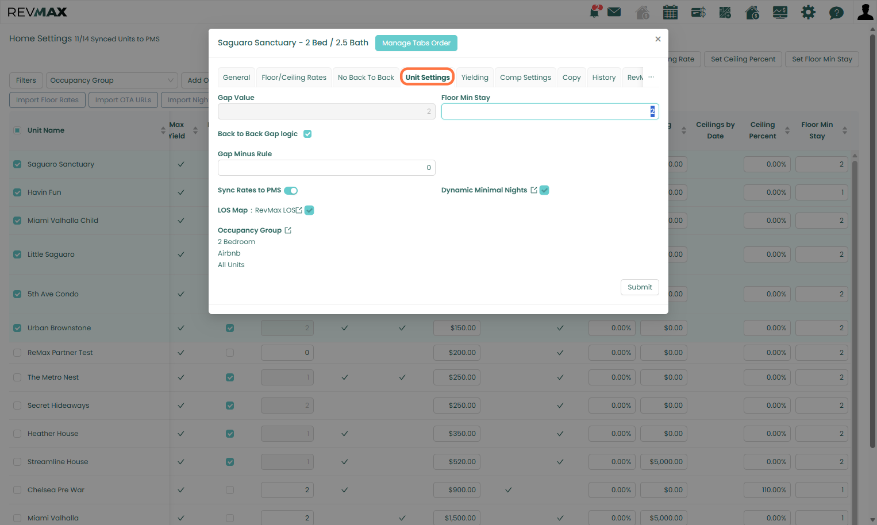Close the Saguaro Sanctuary dialog
Screen dimensions: 877x525
pyautogui.click(x=658, y=39)
